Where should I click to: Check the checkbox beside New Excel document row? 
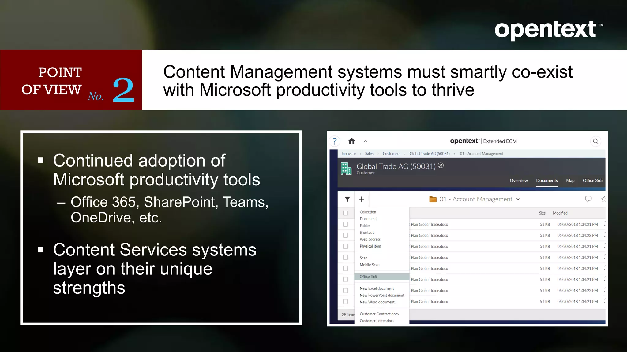(x=346, y=290)
